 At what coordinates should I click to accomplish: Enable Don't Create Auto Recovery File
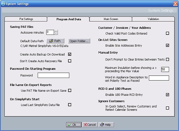pos(70,61)
